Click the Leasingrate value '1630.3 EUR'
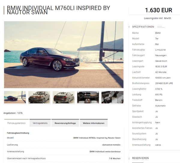Image resolution: width=180 pixels, height=163 pixels. pyautogui.click(x=161, y=67)
